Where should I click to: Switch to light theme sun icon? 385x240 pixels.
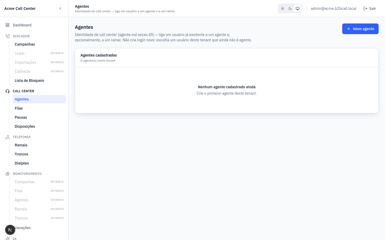[x=283, y=9]
